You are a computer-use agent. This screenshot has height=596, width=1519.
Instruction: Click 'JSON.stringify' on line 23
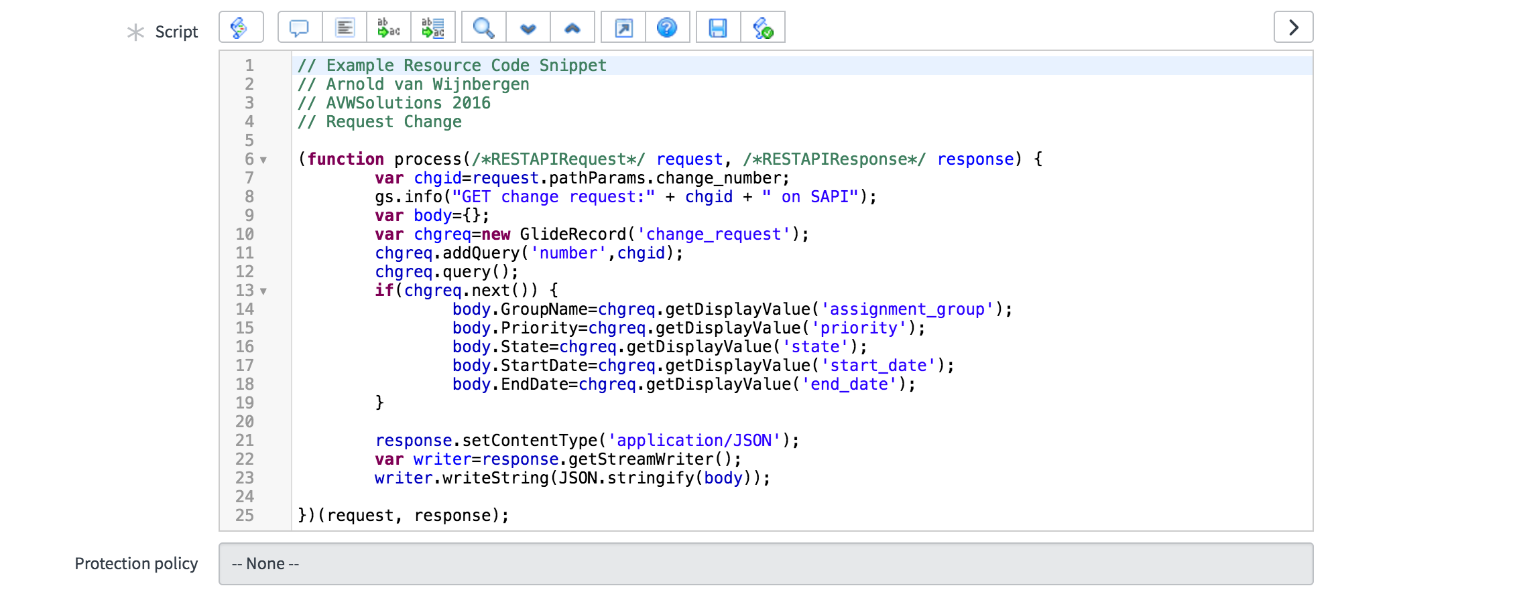tap(626, 477)
